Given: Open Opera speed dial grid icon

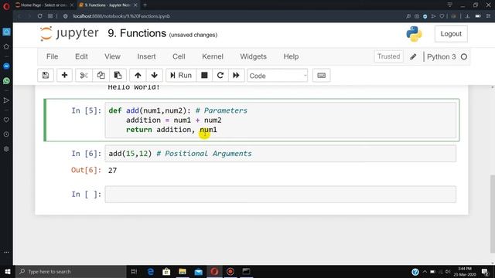Looking at the screenshot, I should (x=50, y=16).
